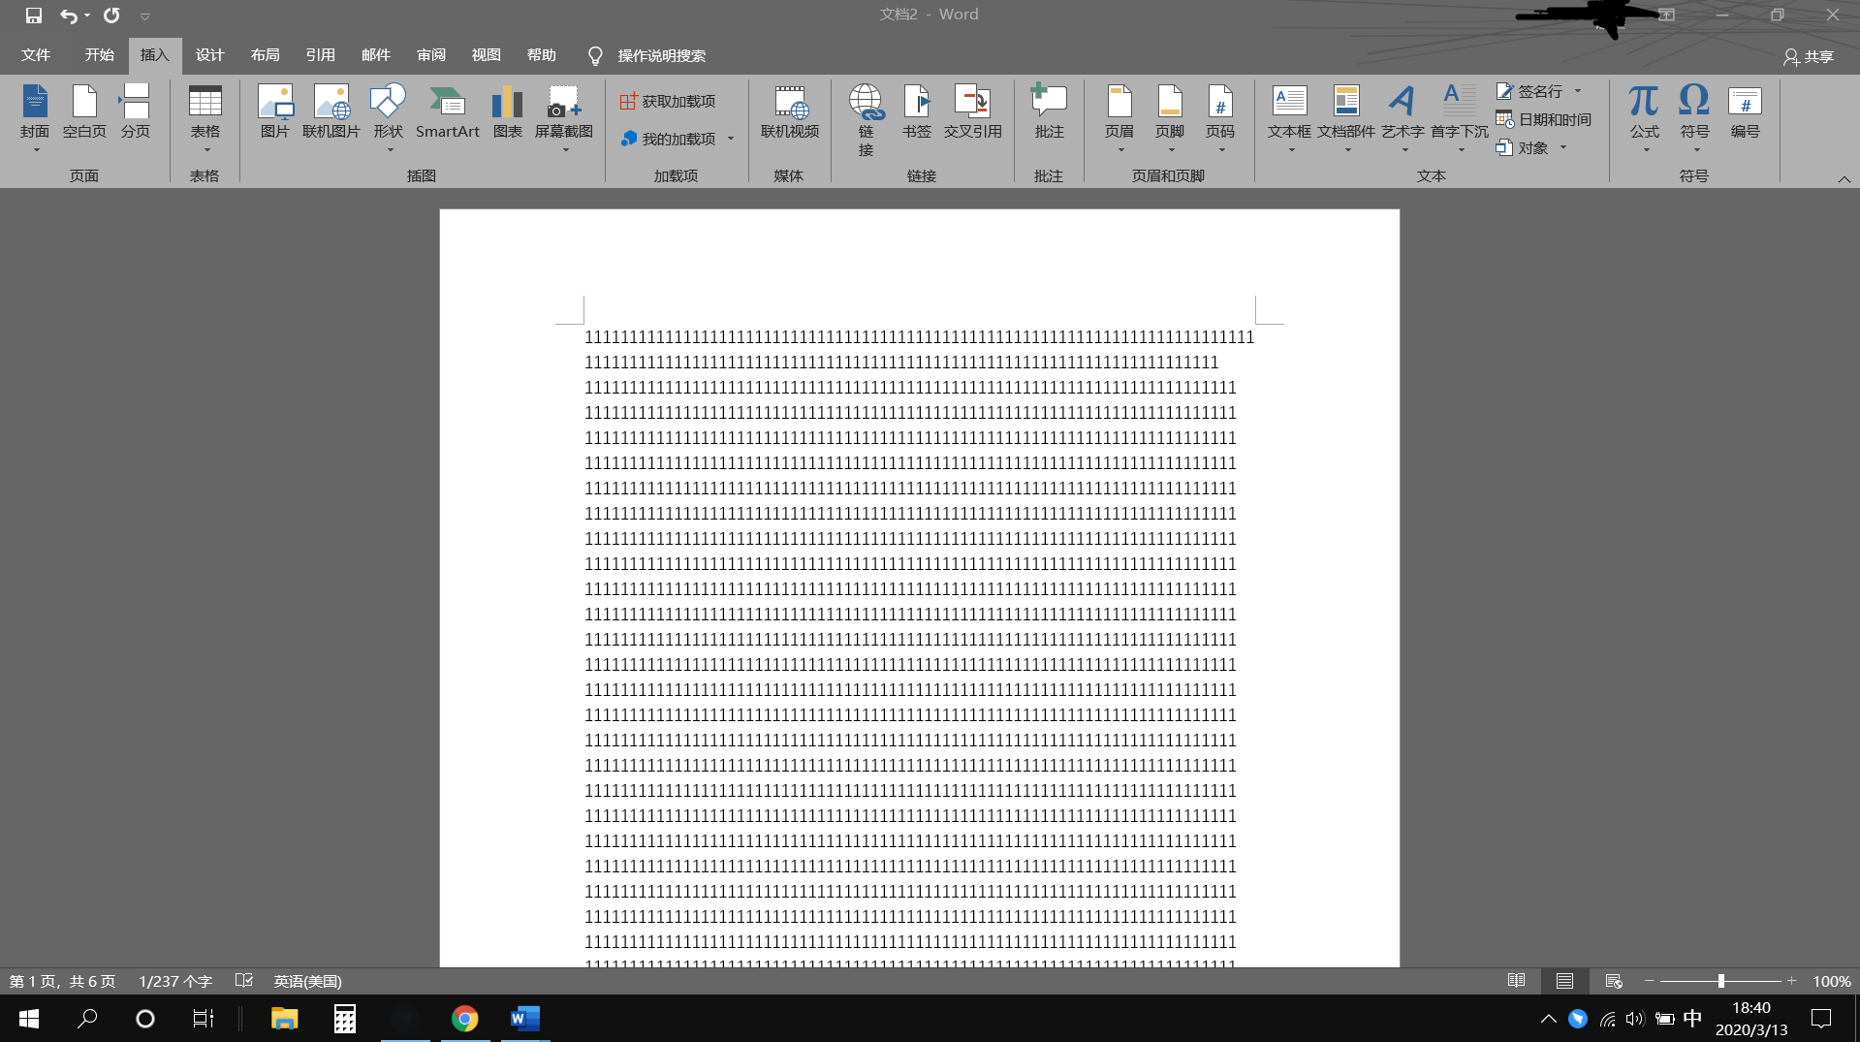Click the Share (共享) button

click(1809, 56)
